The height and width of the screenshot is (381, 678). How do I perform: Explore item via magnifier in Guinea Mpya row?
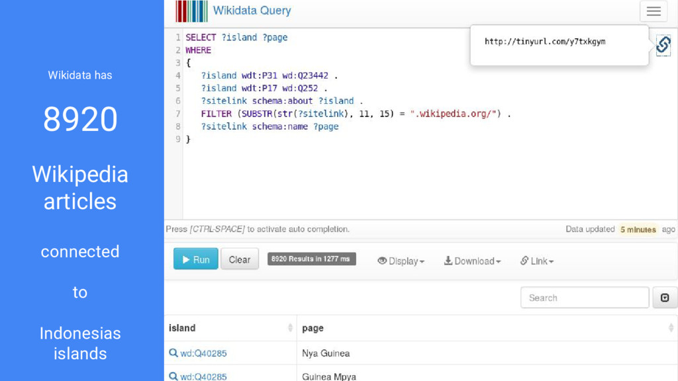pyautogui.click(x=173, y=376)
